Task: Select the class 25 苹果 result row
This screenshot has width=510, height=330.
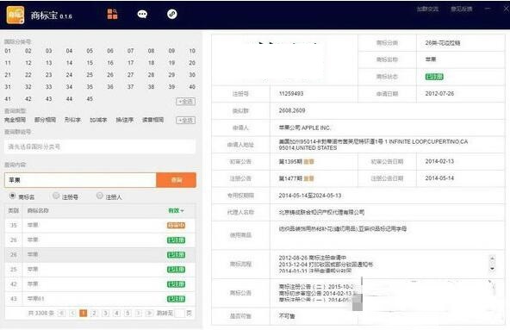Action: (x=100, y=270)
